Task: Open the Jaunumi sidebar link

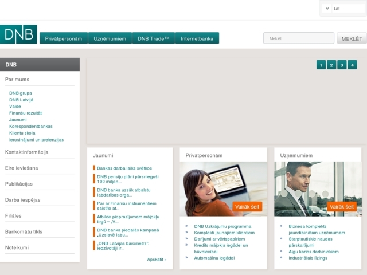Action: click(18, 120)
